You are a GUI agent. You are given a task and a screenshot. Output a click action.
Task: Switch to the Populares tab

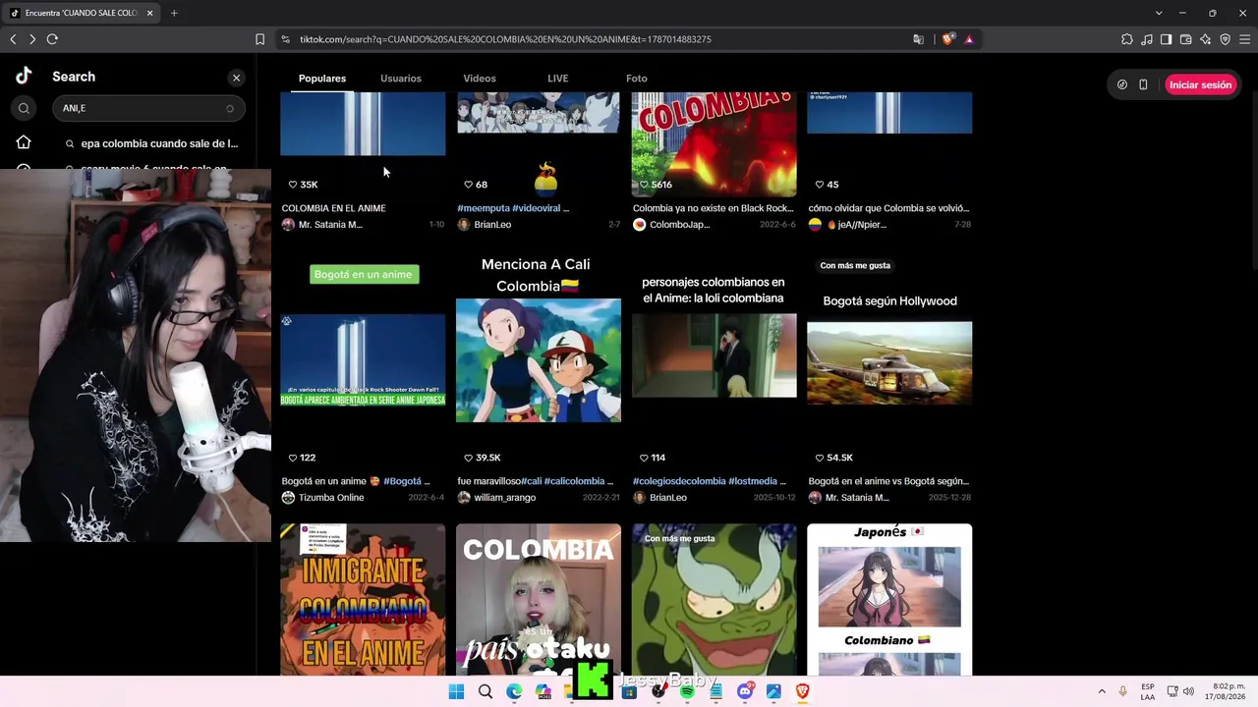click(x=322, y=79)
